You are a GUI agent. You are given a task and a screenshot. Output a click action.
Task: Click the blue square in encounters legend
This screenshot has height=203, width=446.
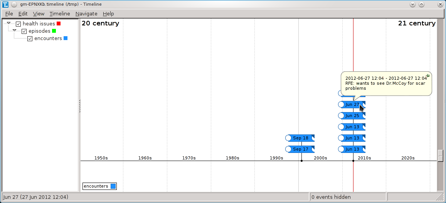point(113,186)
